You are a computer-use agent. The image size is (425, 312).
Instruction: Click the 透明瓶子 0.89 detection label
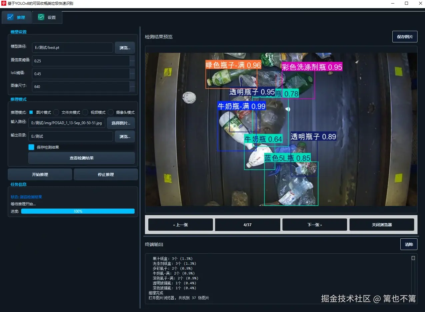tap(313, 136)
